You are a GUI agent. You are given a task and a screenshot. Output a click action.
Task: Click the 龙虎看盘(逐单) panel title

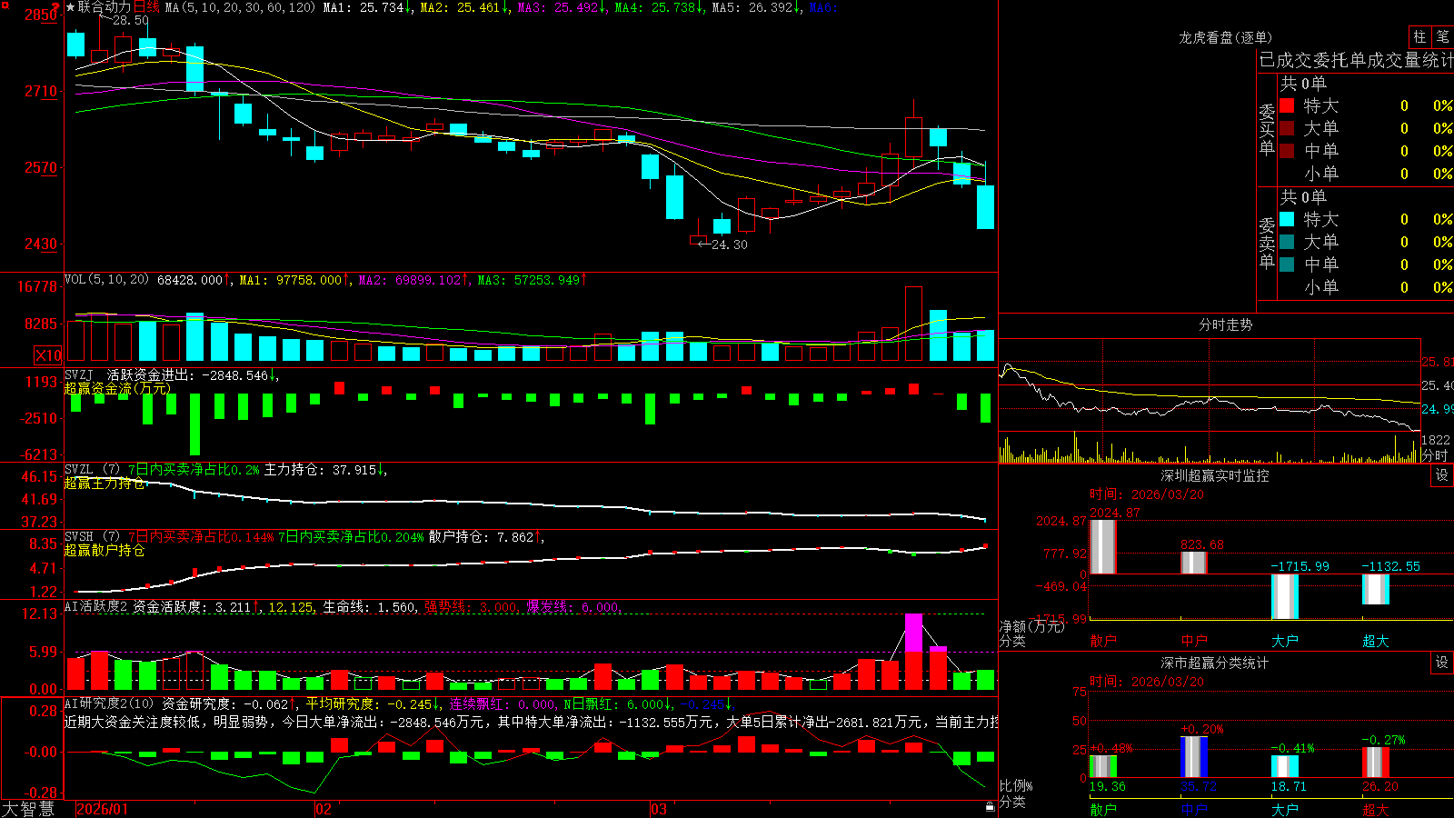point(1225,37)
